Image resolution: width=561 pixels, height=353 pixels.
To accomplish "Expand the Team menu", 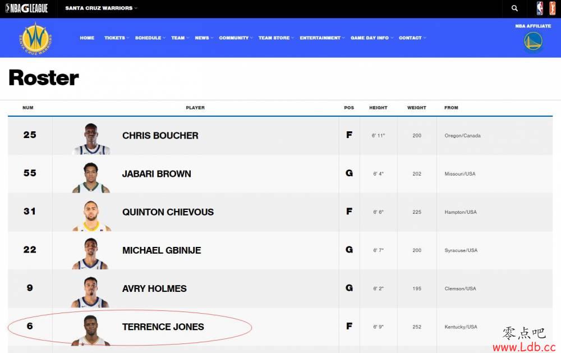I will 180,38.
